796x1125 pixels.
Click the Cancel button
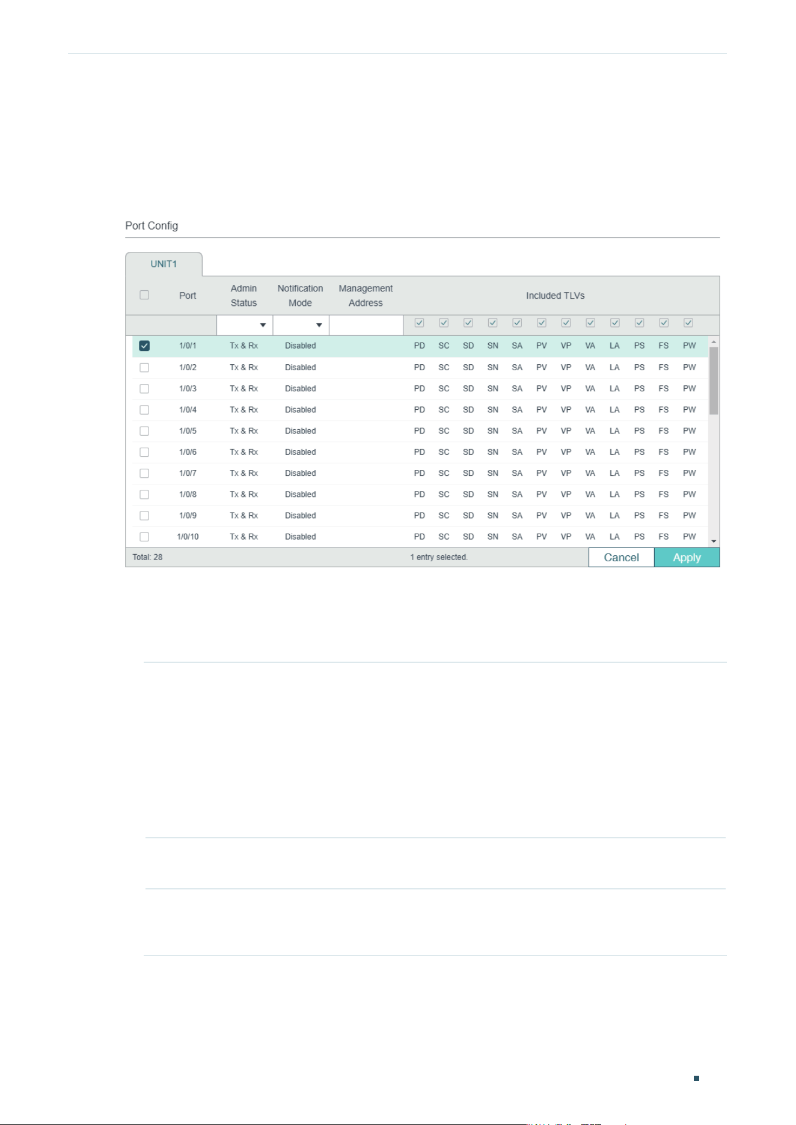point(621,557)
